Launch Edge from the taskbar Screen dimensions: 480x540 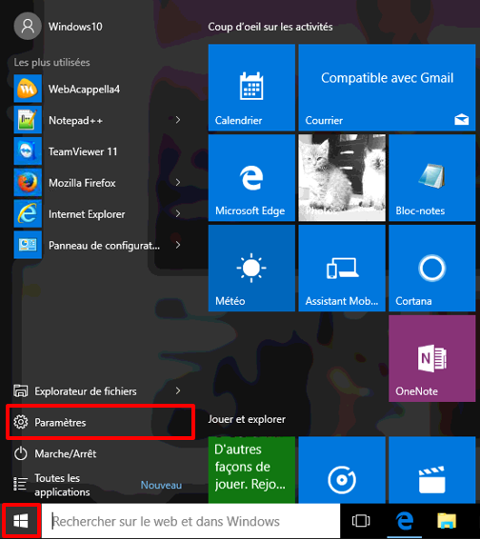(404, 521)
